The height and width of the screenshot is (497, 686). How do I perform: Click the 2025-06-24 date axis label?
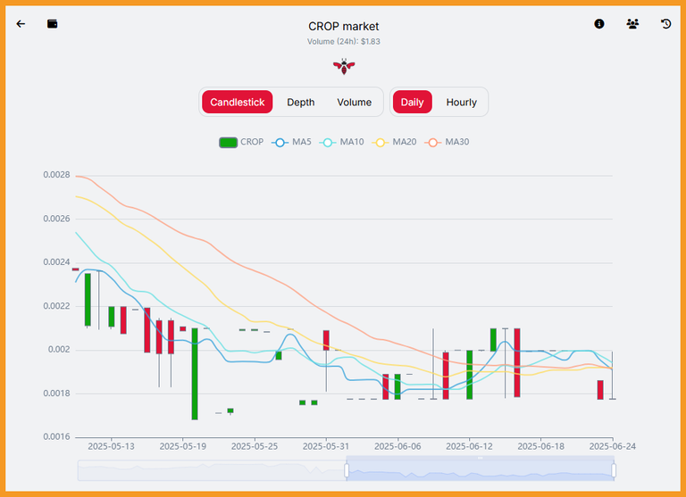click(613, 446)
